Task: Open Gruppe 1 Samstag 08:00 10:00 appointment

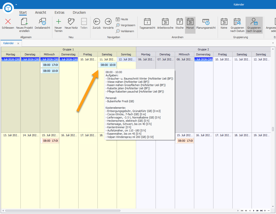Action: pyautogui.click(x=107, y=65)
